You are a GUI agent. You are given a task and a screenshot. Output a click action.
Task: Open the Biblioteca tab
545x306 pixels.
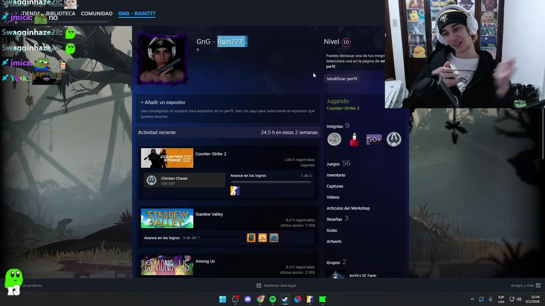[60, 14]
